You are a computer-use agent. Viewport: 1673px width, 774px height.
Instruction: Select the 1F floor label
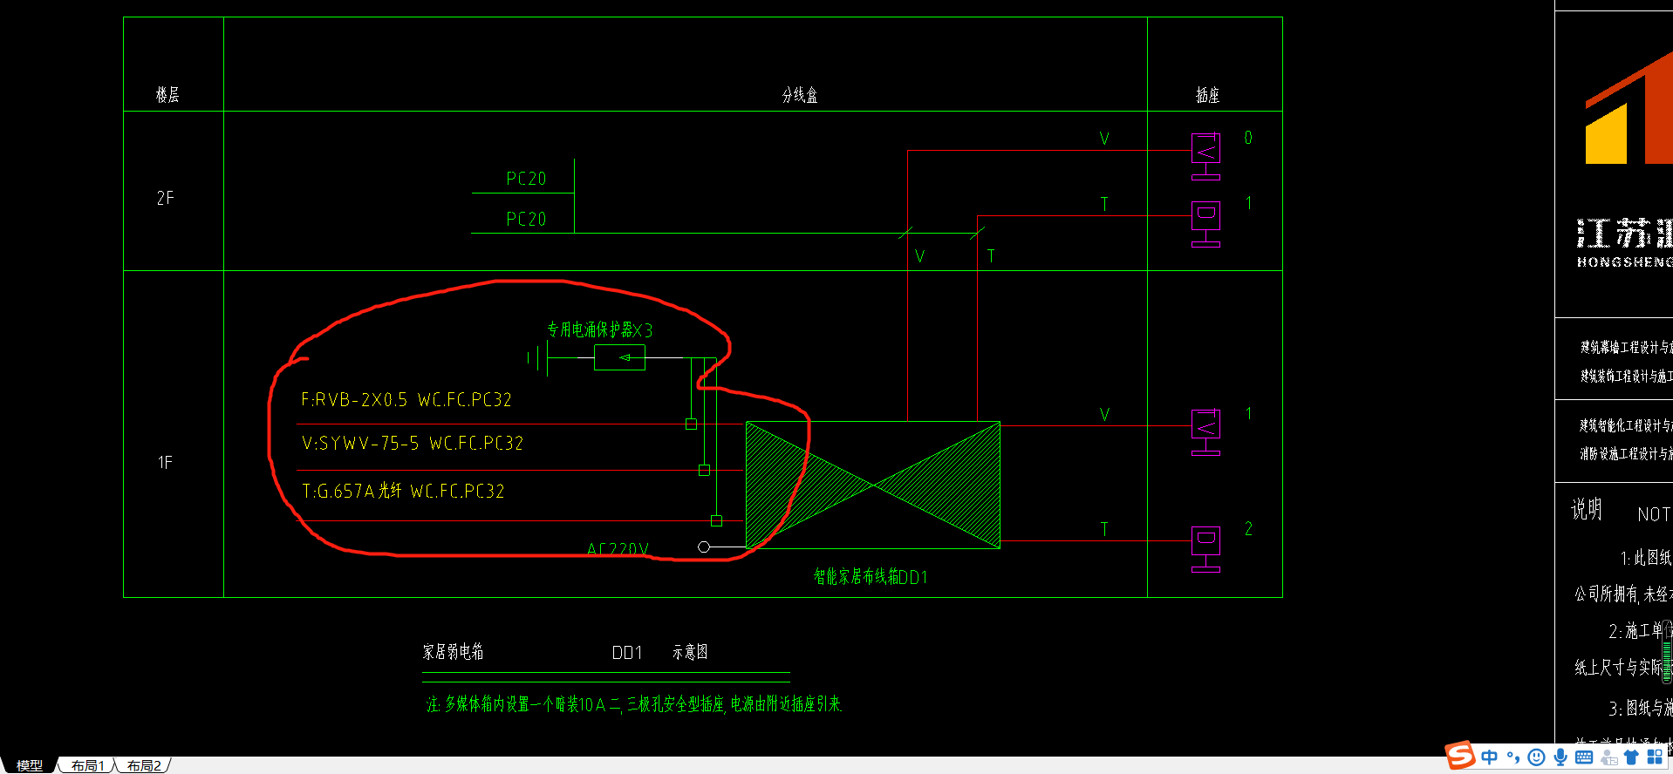coord(165,463)
